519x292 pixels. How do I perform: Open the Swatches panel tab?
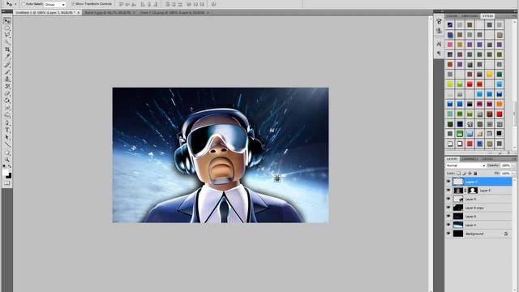click(470, 16)
